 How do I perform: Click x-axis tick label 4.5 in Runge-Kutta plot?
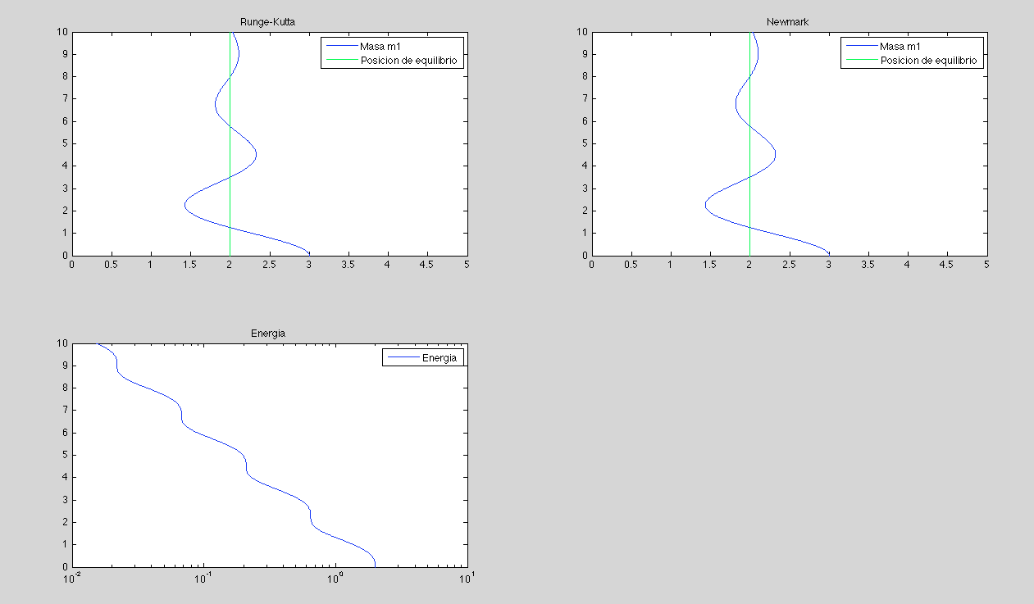[426, 266]
